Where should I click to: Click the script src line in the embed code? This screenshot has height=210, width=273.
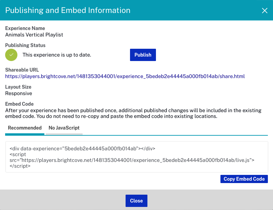[x=132, y=160]
